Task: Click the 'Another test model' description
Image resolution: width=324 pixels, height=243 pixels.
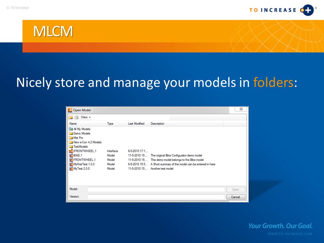Action: [162, 169]
